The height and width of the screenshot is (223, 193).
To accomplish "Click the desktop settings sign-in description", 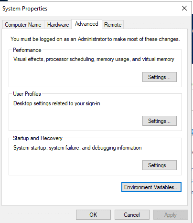I will (x=57, y=103).
